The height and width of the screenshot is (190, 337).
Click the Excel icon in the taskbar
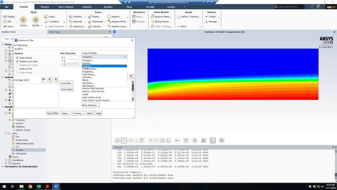point(39,187)
